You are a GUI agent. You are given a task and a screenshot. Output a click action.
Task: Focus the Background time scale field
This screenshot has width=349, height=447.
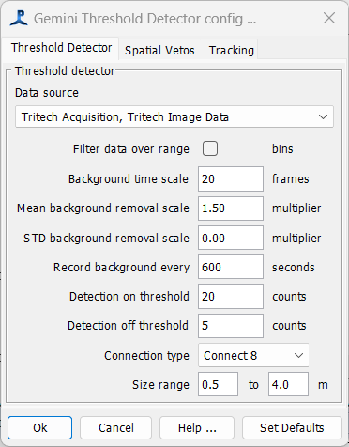(231, 178)
